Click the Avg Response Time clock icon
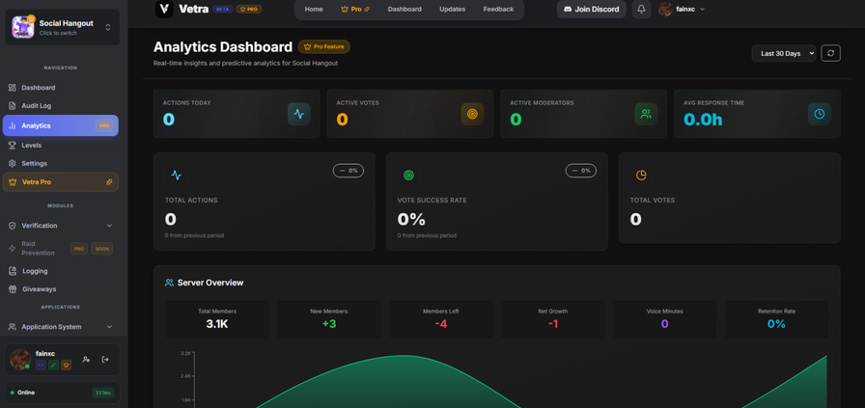 pyautogui.click(x=819, y=114)
